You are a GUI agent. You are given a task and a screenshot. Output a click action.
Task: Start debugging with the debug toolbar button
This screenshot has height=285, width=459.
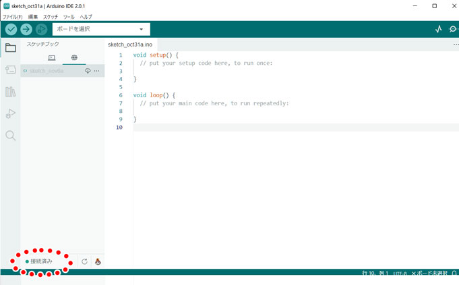41,29
